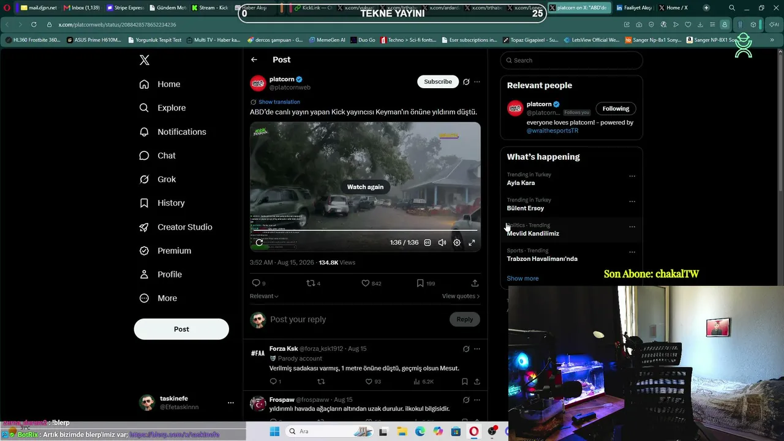The height and width of the screenshot is (441, 784).
Task: Open Profile in the X sidebar
Action: pos(160,274)
